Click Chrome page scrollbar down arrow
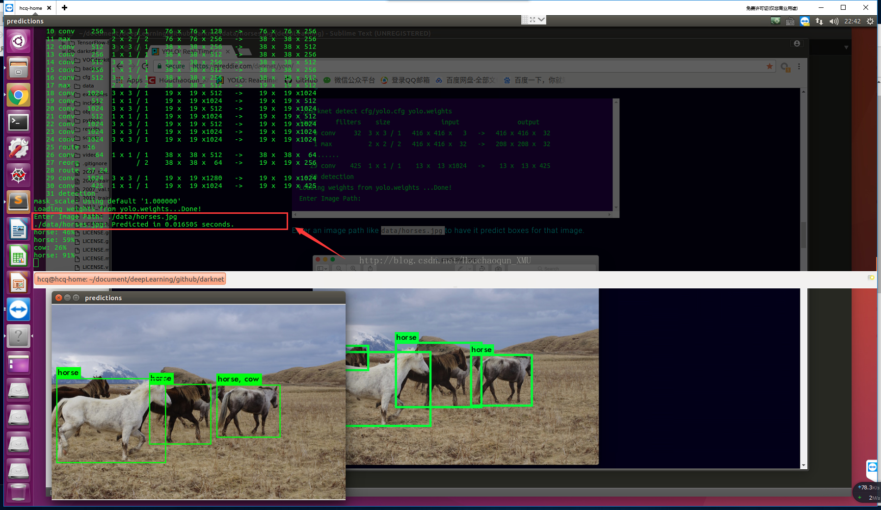 tap(803, 465)
